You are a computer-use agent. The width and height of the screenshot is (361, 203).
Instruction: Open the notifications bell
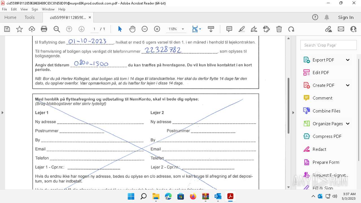pyautogui.click(x=327, y=17)
